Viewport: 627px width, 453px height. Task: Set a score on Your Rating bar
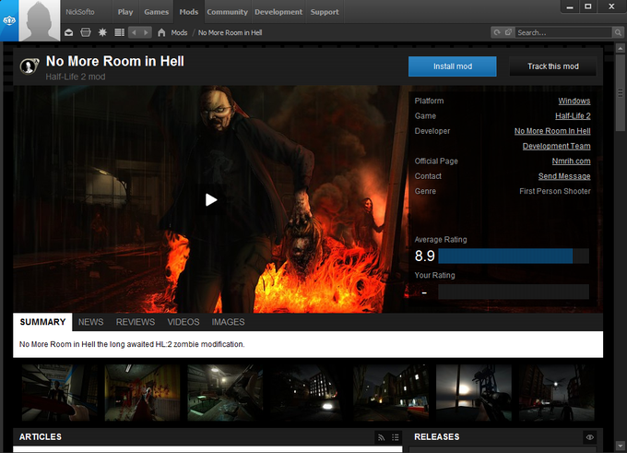click(x=514, y=292)
